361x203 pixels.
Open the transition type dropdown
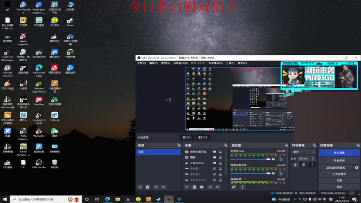[x=303, y=152]
